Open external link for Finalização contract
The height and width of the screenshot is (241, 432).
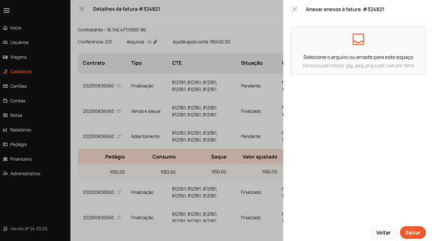(x=119, y=86)
